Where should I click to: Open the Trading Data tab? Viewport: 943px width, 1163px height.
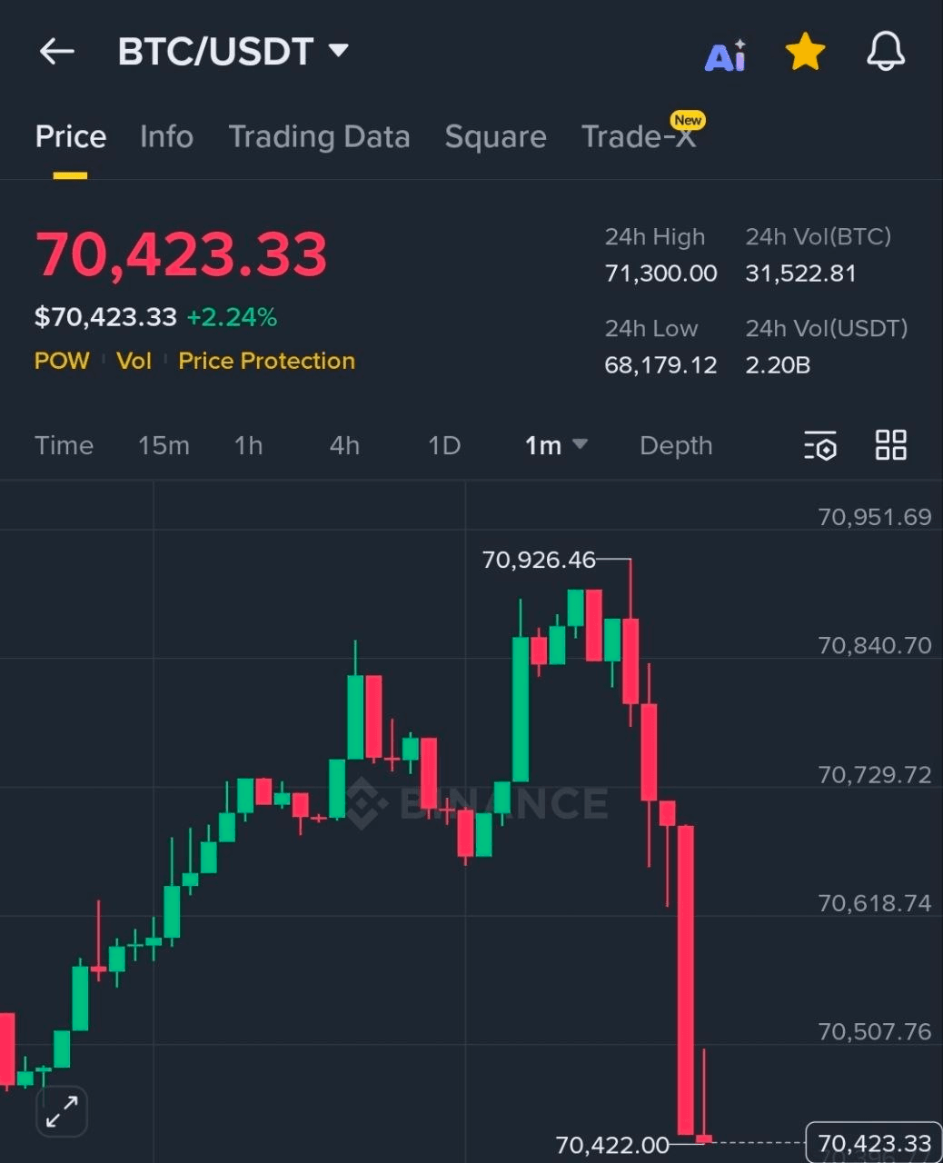point(319,137)
